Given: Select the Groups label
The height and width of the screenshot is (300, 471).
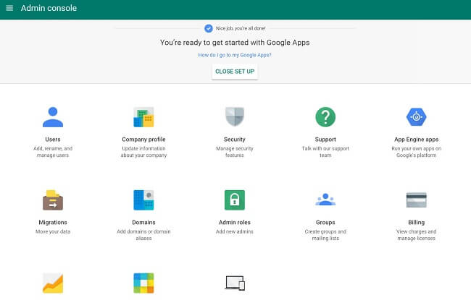Looking at the screenshot, I should pyautogui.click(x=325, y=223).
